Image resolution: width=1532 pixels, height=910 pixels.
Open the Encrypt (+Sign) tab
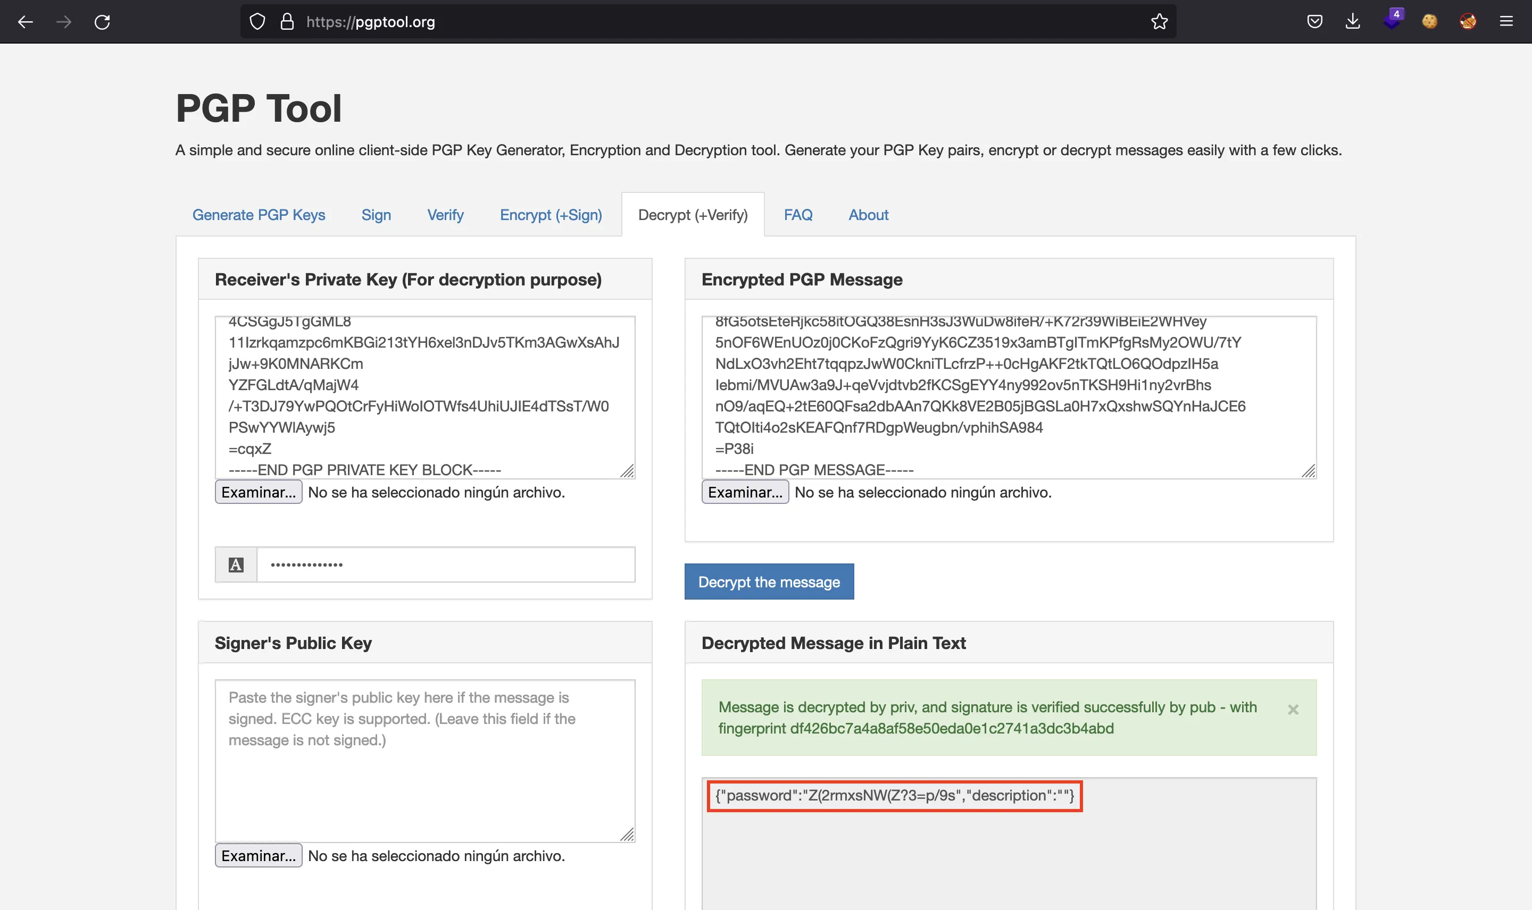pyautogui.click(x=551, y=215)
